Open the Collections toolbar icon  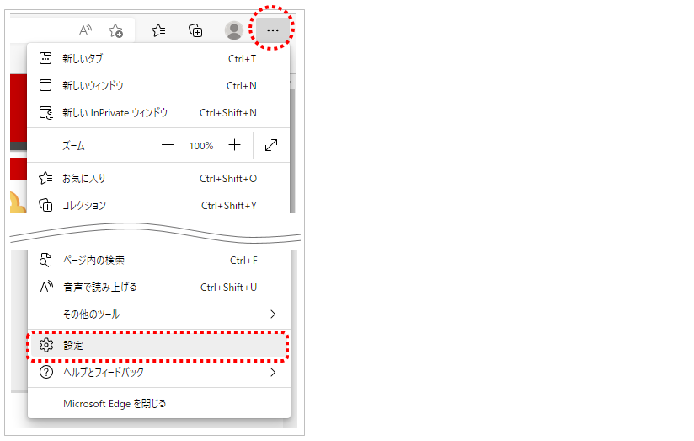(195, 30)
